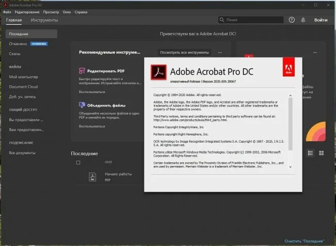
Task: Select Сканы in the sidebar
Action: coord(14,54)
